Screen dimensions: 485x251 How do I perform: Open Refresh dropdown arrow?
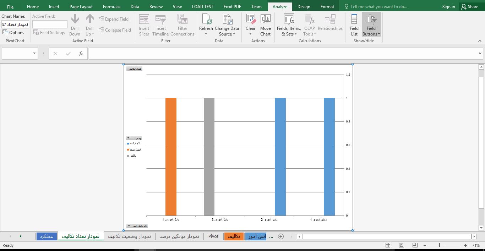[206, 34]
